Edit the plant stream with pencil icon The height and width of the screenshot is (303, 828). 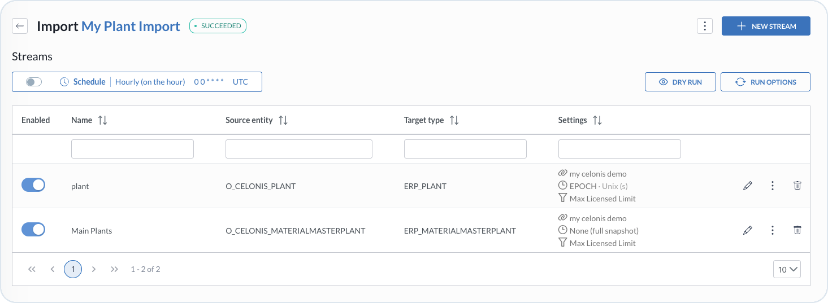point(747,186)
